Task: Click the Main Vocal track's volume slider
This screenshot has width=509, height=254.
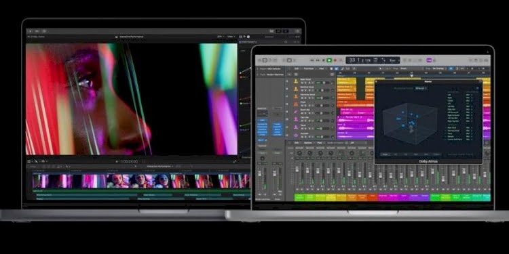Action: [322, 83]
